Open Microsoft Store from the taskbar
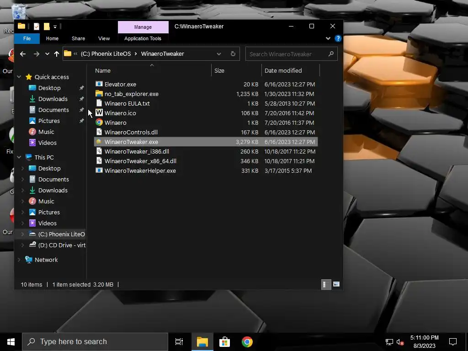This screenshot has height=351, width=468. [224, 342]
